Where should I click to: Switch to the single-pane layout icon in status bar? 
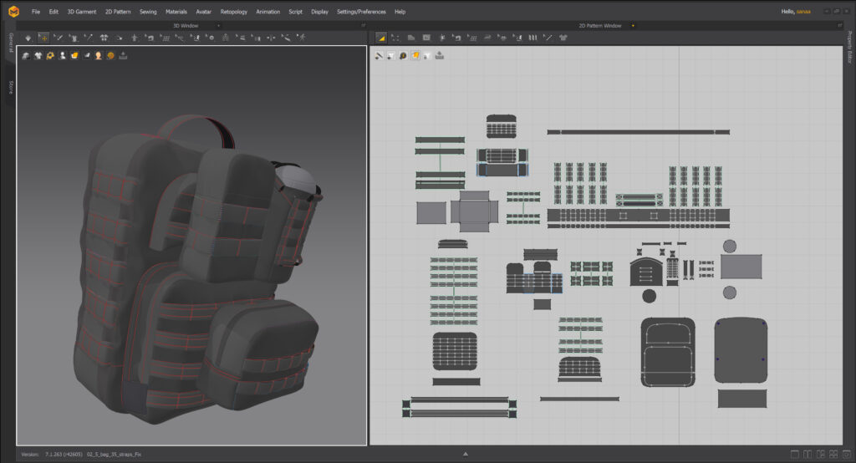pyautogui.click(x=795, y=455)
